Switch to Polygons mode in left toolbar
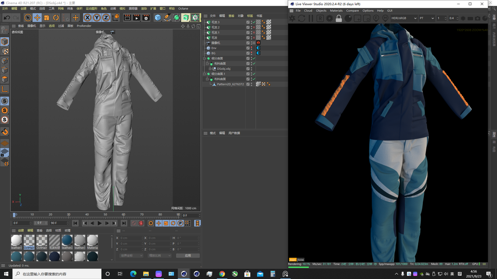The image size is (497, 279). click(x=5, y=80)
